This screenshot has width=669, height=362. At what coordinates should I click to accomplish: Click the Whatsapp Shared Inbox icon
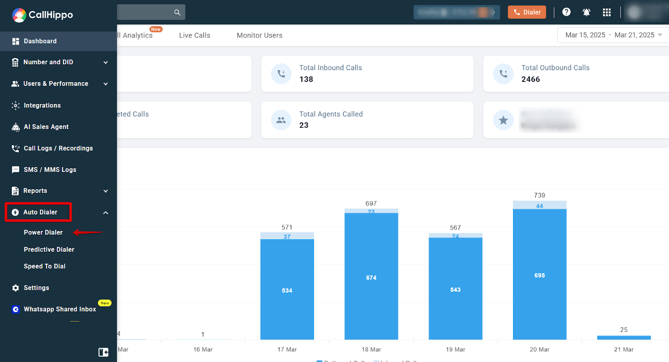(15, 309)
